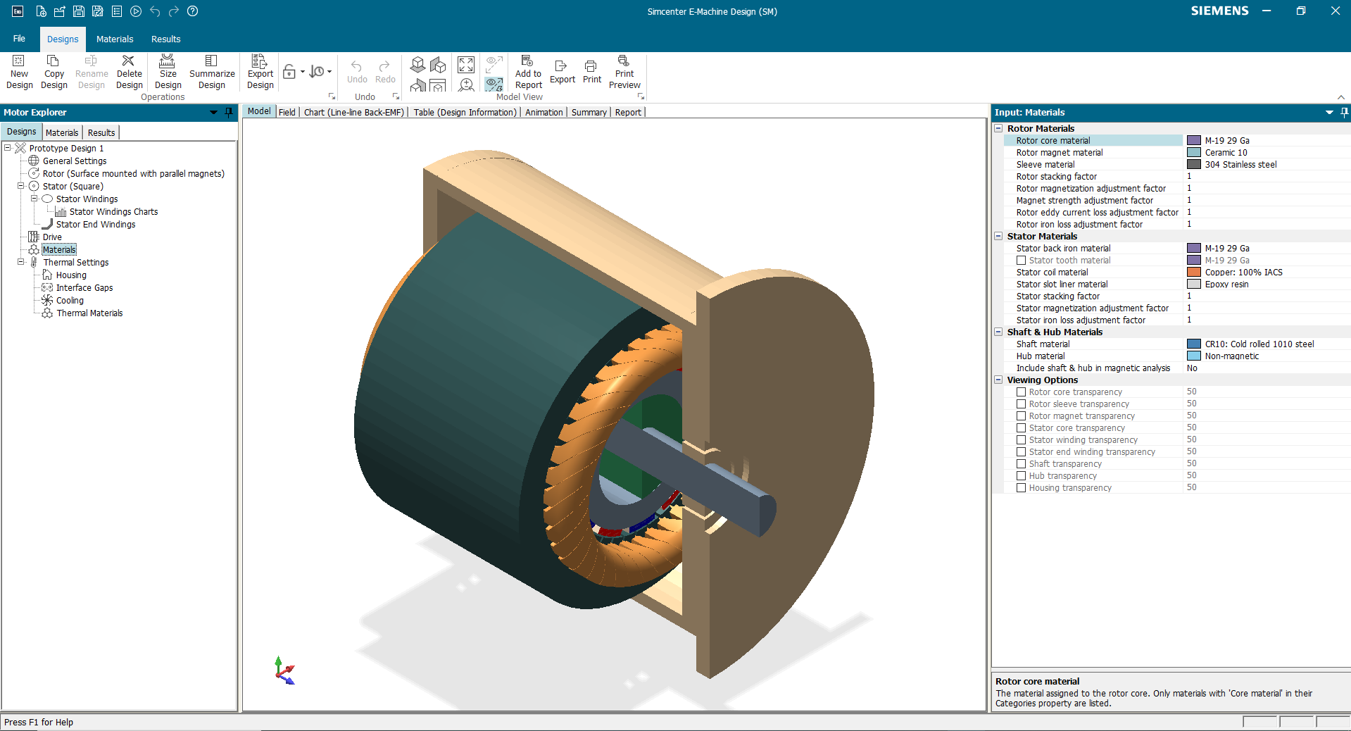Viewport: 1351px width, 731px height.
Task: Click the zoom magnifier view icon
Action: pos(466,85)
